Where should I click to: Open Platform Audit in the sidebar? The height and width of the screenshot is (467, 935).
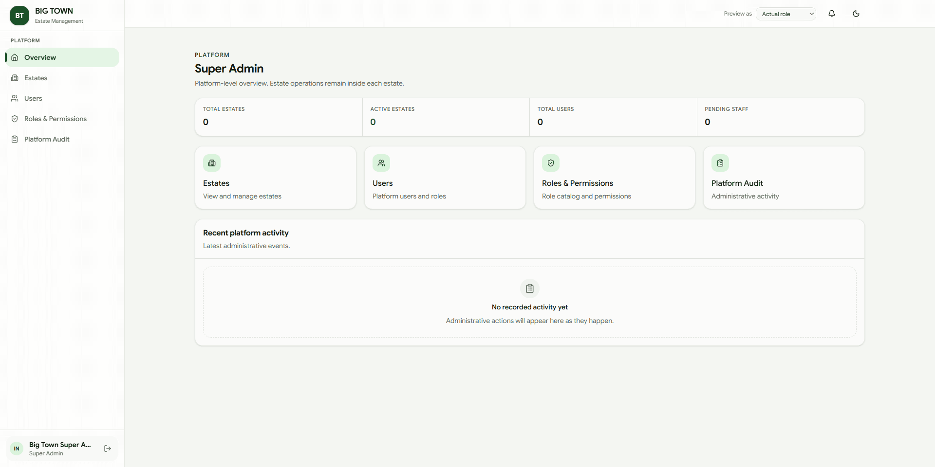click(62, 139)
